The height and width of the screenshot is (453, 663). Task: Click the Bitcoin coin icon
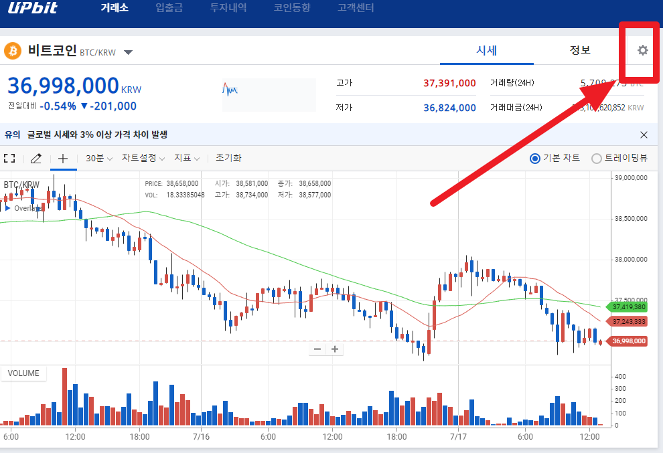coord(13,51)
